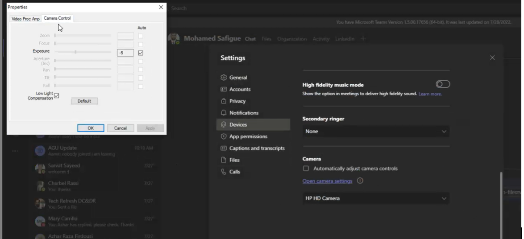Viewport: 524px width, 239px height.
Task: Click the Focus slider
Action: (83, 43)
